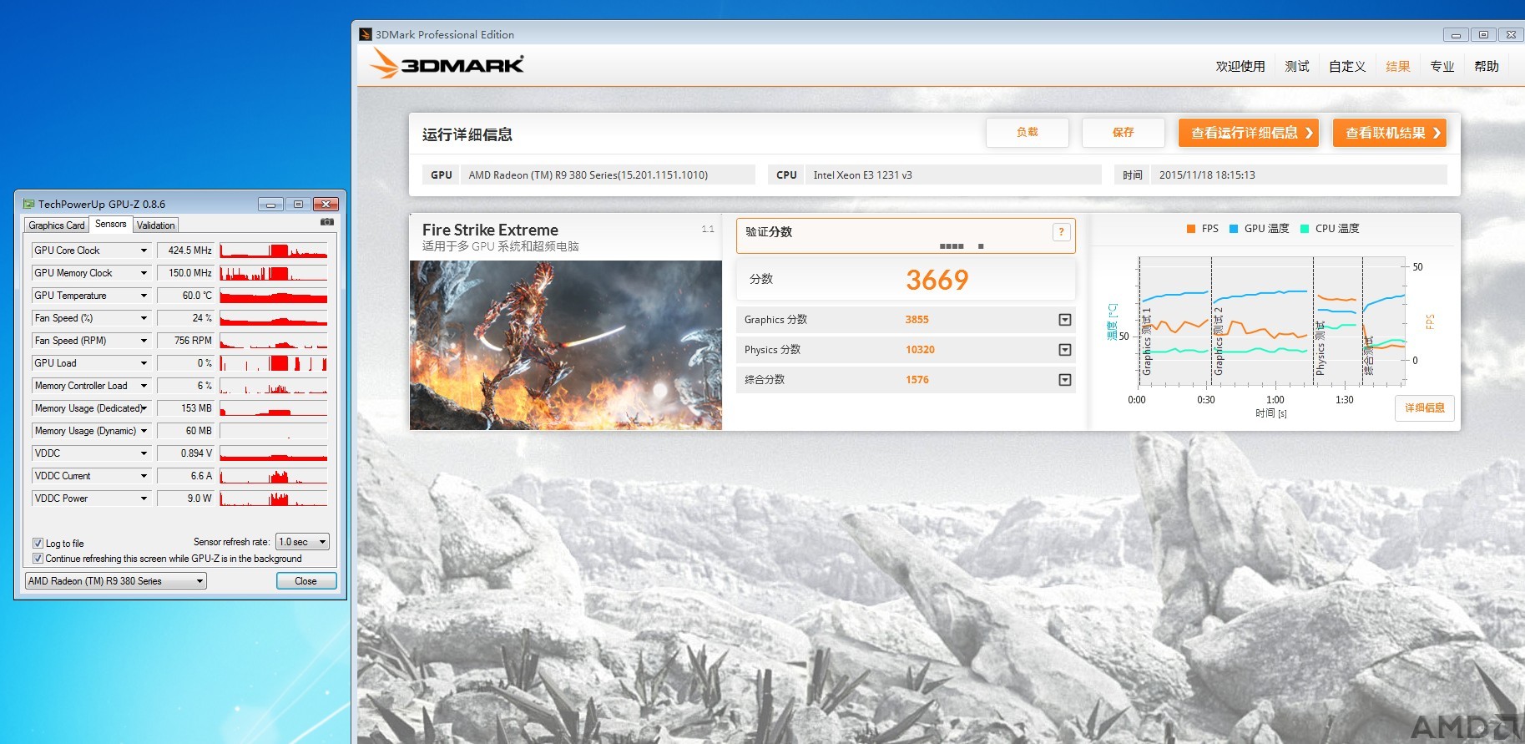Toggle Continue refreshing in background checkbox
Viewport: 1525px width, 744px height.
(x=38, y=559)
